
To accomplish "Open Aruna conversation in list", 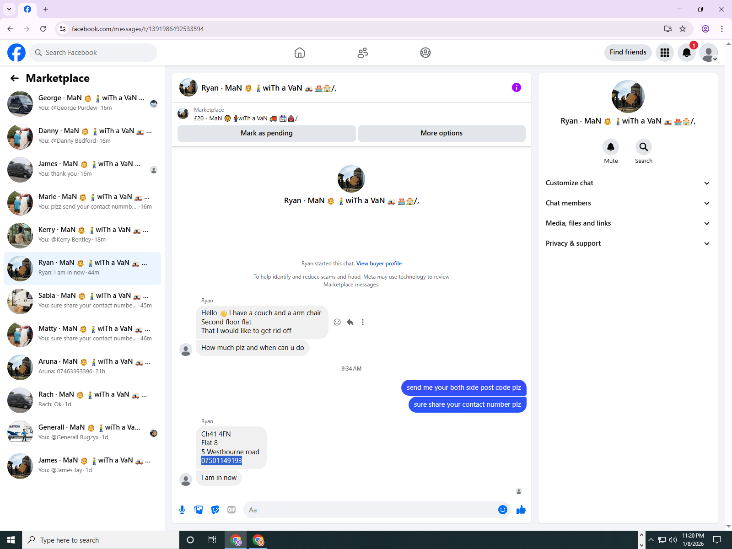I will point(82,367).
